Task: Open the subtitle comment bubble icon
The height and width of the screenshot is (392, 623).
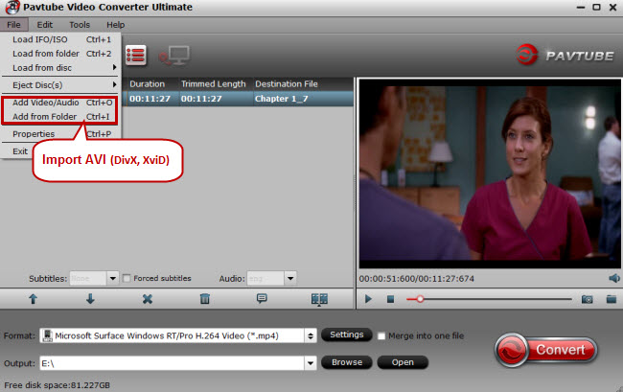Action: pyautogui.click(x=262, y=298)
